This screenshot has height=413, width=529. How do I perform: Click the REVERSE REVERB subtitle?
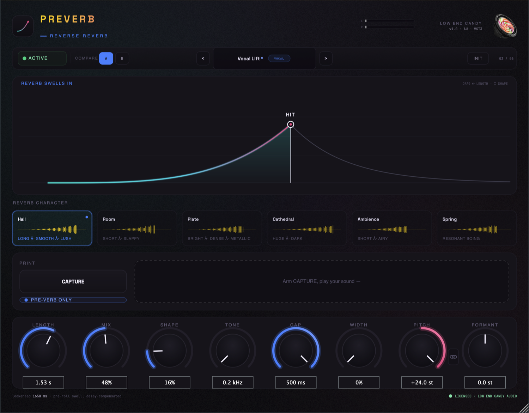(x=79, y=36)
